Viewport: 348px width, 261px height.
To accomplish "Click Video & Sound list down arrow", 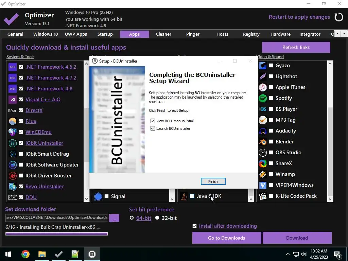I will pos(330,199).
